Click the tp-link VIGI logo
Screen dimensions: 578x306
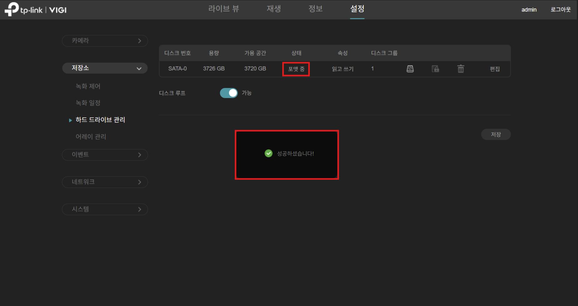[x=36, y=9]
